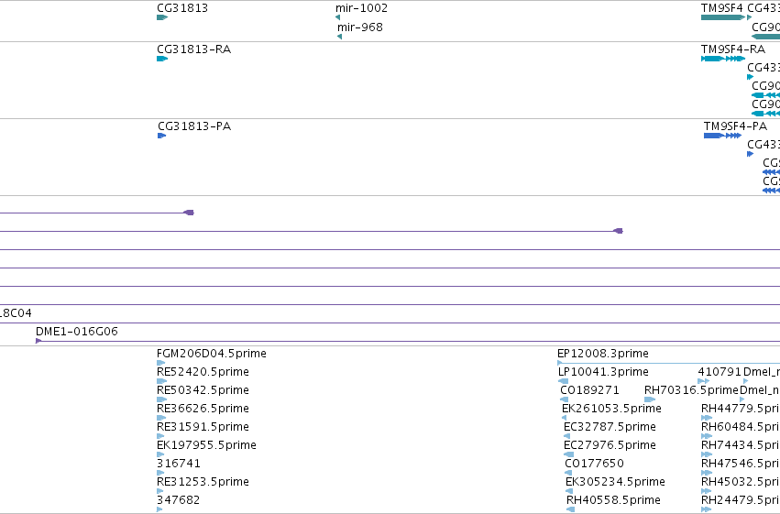Select the mir-1002 gene marker
The width and height of the screenshot is (780, 514).
[338, 17]
